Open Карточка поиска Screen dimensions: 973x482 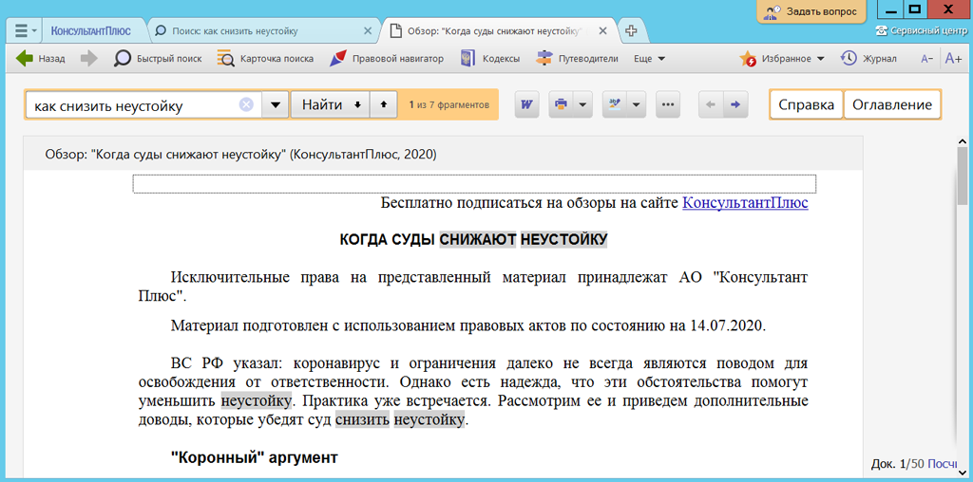point(265,59)
